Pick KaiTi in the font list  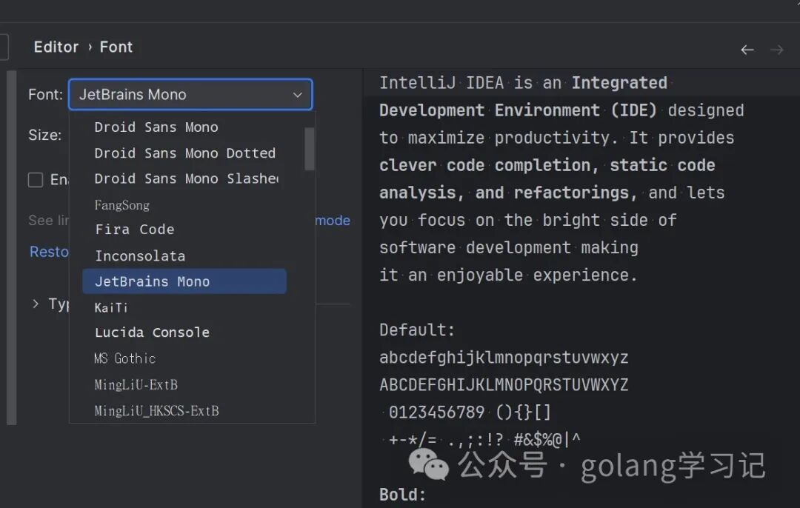pyautogui.click(x=111, y=307)
